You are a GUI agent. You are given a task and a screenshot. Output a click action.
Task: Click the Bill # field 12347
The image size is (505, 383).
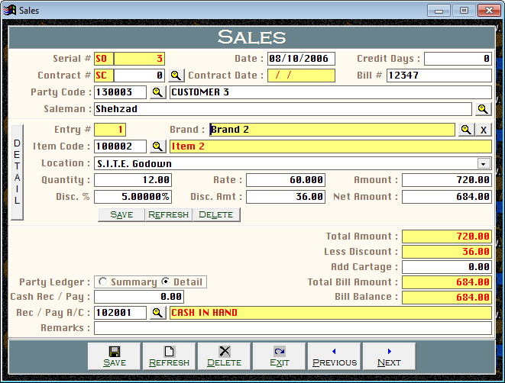pos(439,76)
